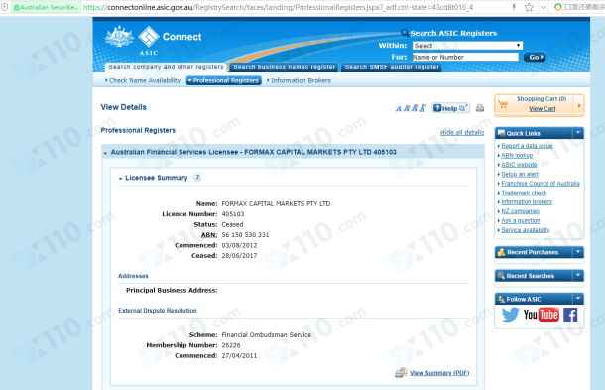Click the ABN value 56 150 530 331

245,235
